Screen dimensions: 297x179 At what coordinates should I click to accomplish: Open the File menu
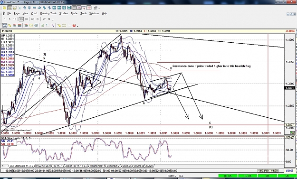click(9, 13)
